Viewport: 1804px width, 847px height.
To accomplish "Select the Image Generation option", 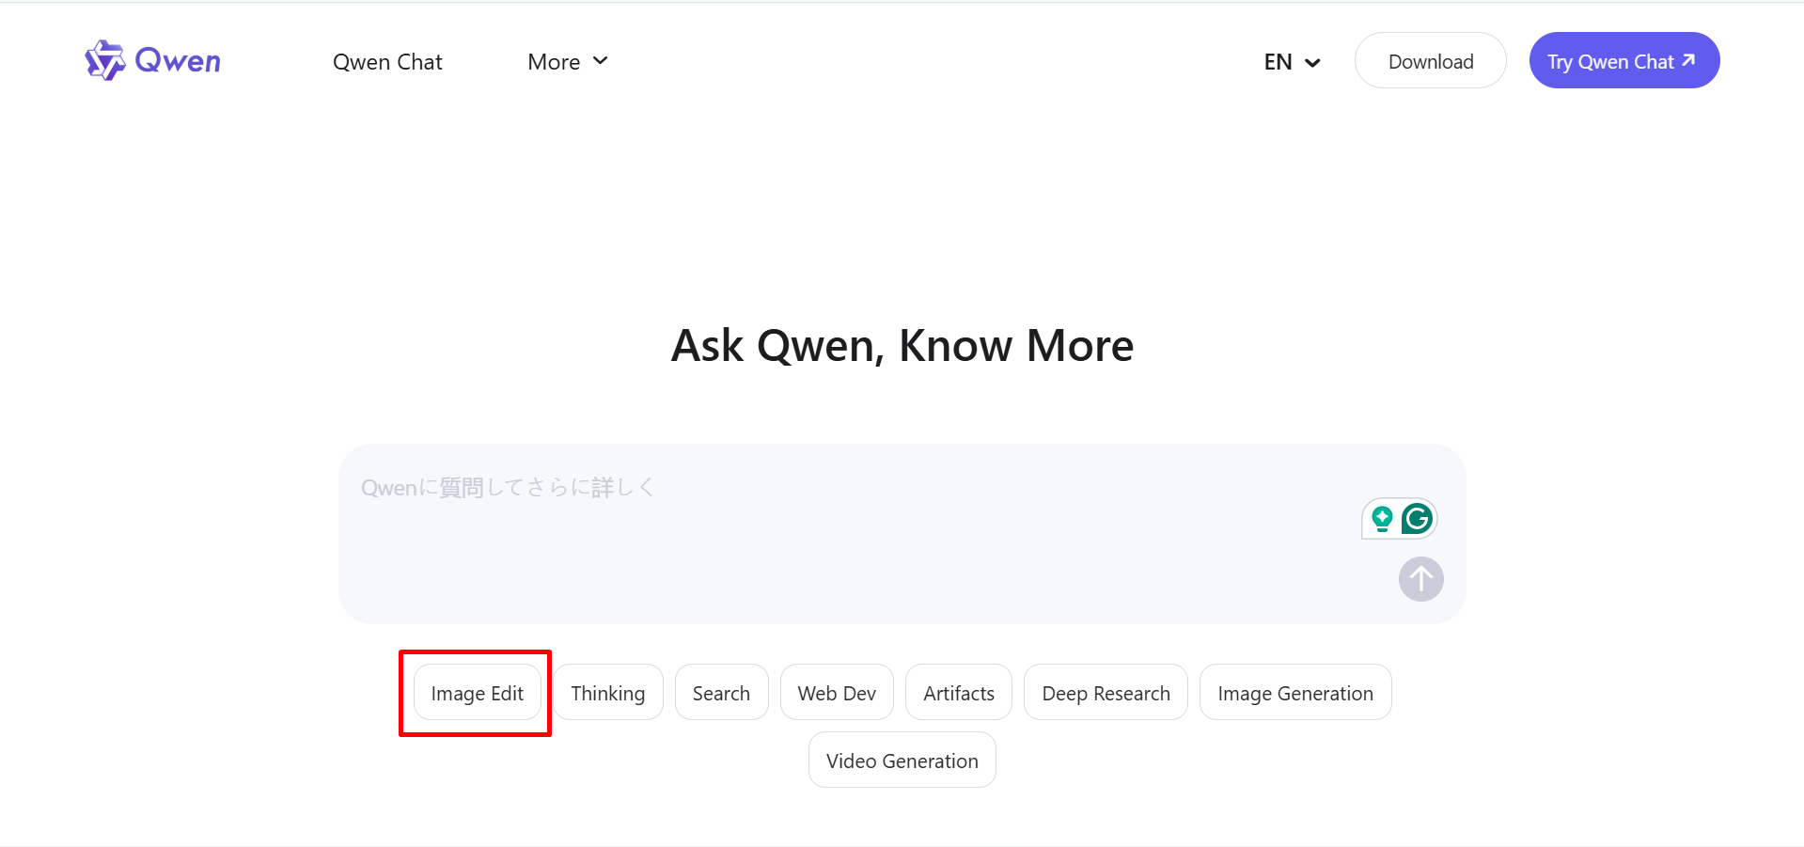I will point(1295,693).
